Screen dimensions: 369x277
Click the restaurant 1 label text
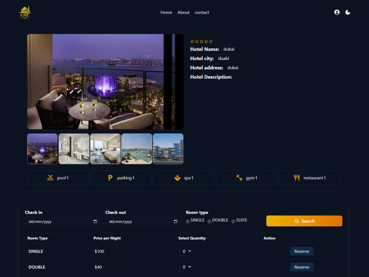pyautogui.click(x=315, y=178)
